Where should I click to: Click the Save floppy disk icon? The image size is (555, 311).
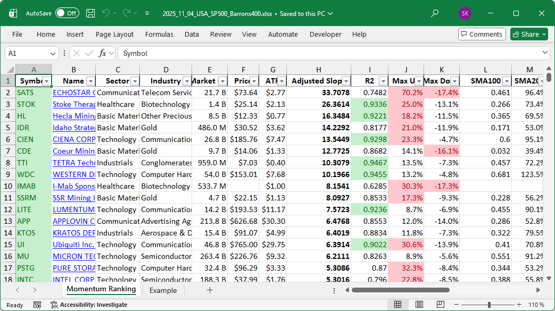90,13
